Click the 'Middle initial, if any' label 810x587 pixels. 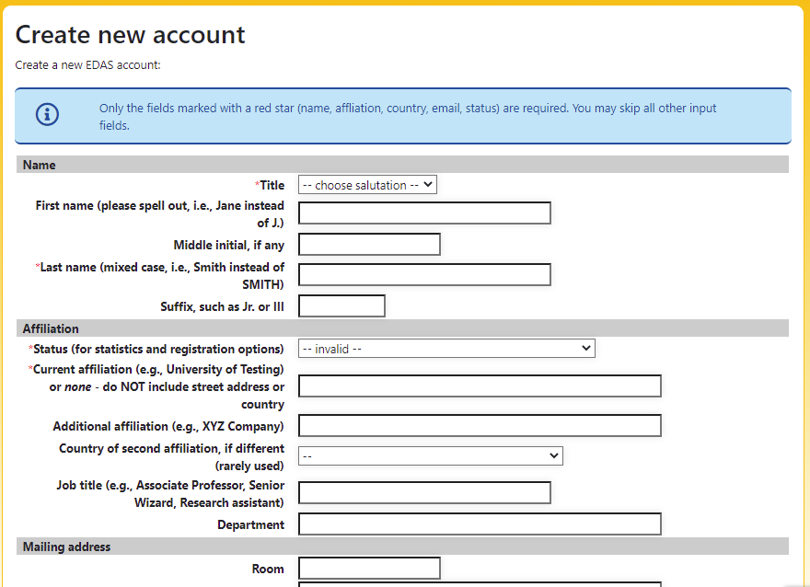(229, 245)
